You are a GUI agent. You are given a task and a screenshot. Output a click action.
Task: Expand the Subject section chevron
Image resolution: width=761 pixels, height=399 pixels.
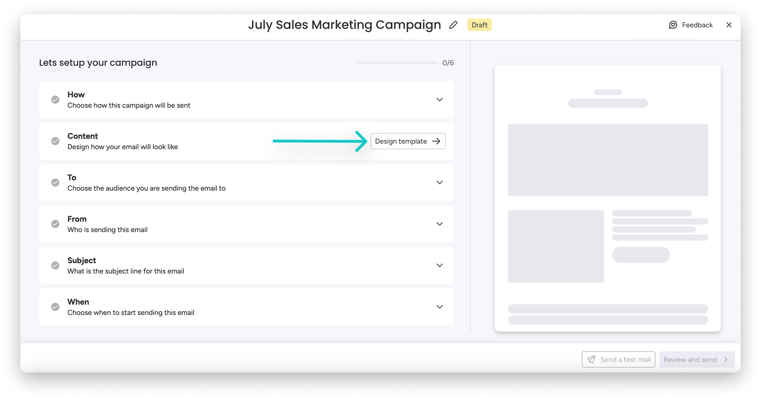[440, 265]
